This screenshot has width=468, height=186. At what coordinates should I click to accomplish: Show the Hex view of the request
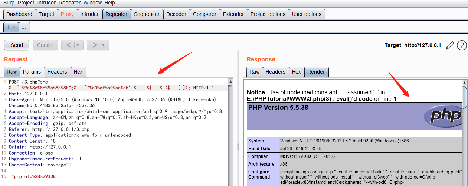point(78,72)
